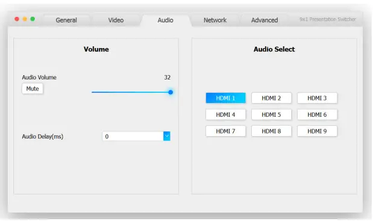Choose HDMI 4 audio input
Image resolution: width=373 pixels, height=221 pixels.
(x=225, y=114)
